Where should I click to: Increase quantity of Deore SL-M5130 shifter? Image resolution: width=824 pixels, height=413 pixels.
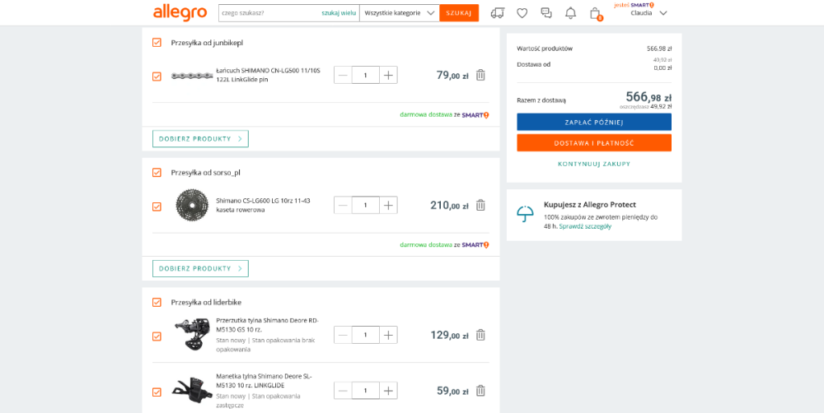[x=388, y=391]
